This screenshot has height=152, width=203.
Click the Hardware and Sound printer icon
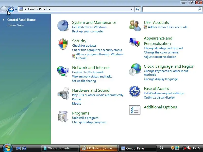[63, 93]
